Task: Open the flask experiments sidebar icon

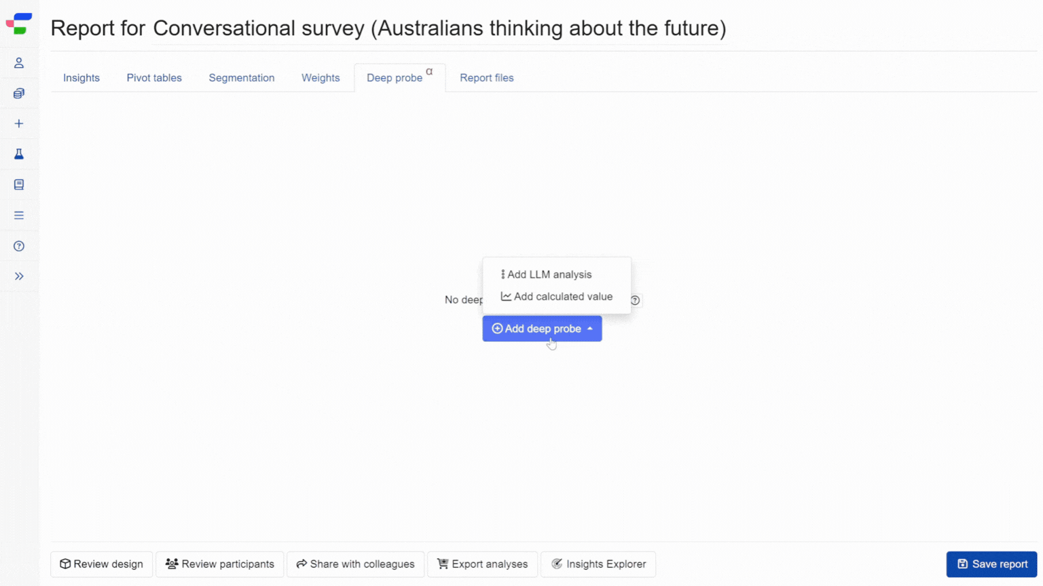Action: [x=19, y=154]
